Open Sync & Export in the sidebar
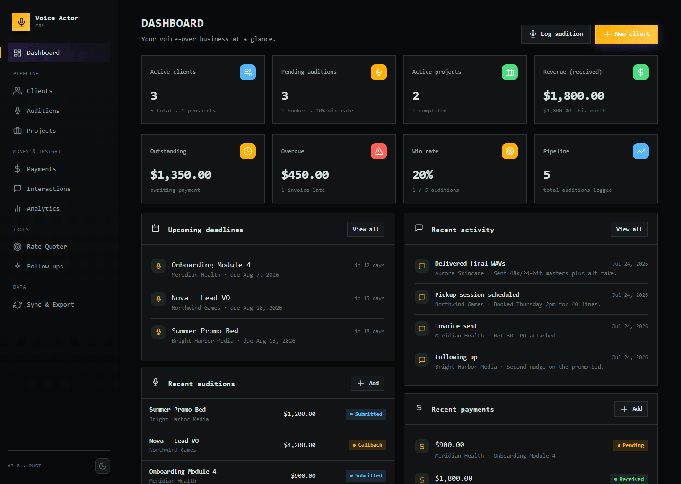 click(x=59, y=304)
